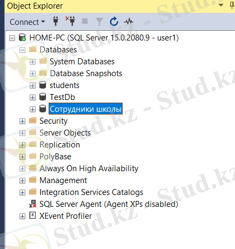Select the TestDb database label

tap(62, 97)
